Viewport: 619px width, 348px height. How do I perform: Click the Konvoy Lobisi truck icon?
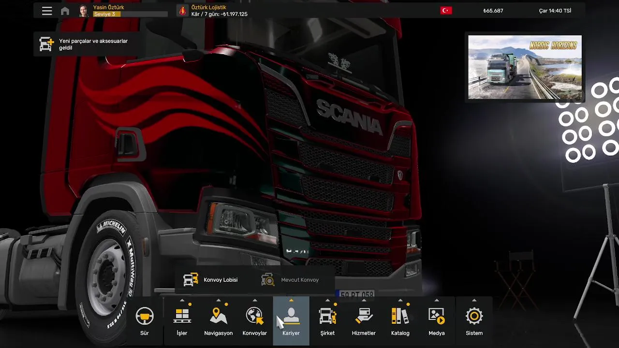[x=191, y=279]
